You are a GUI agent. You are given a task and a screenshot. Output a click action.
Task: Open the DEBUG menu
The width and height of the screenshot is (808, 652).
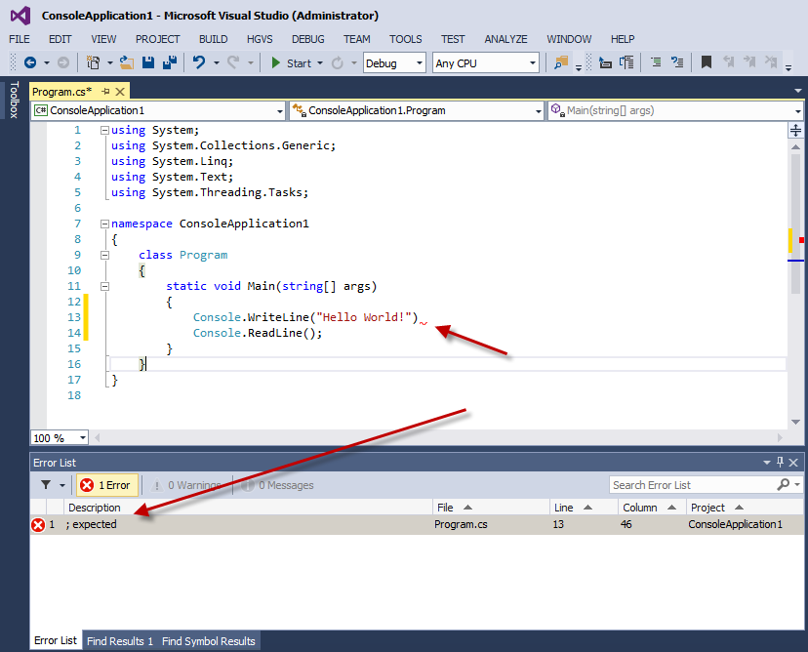[308, 39]
